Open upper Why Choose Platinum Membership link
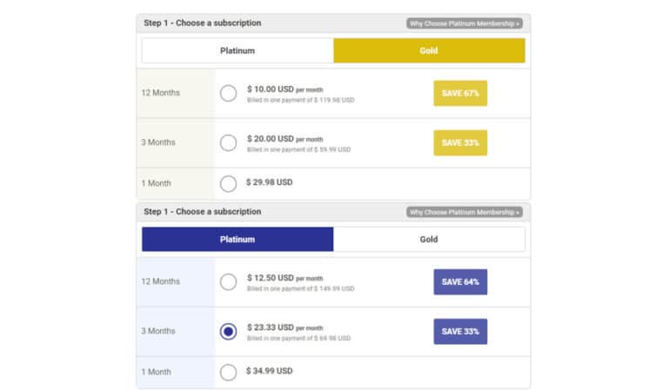The width and height of the screenshot is (668, 390). point(464,23)
